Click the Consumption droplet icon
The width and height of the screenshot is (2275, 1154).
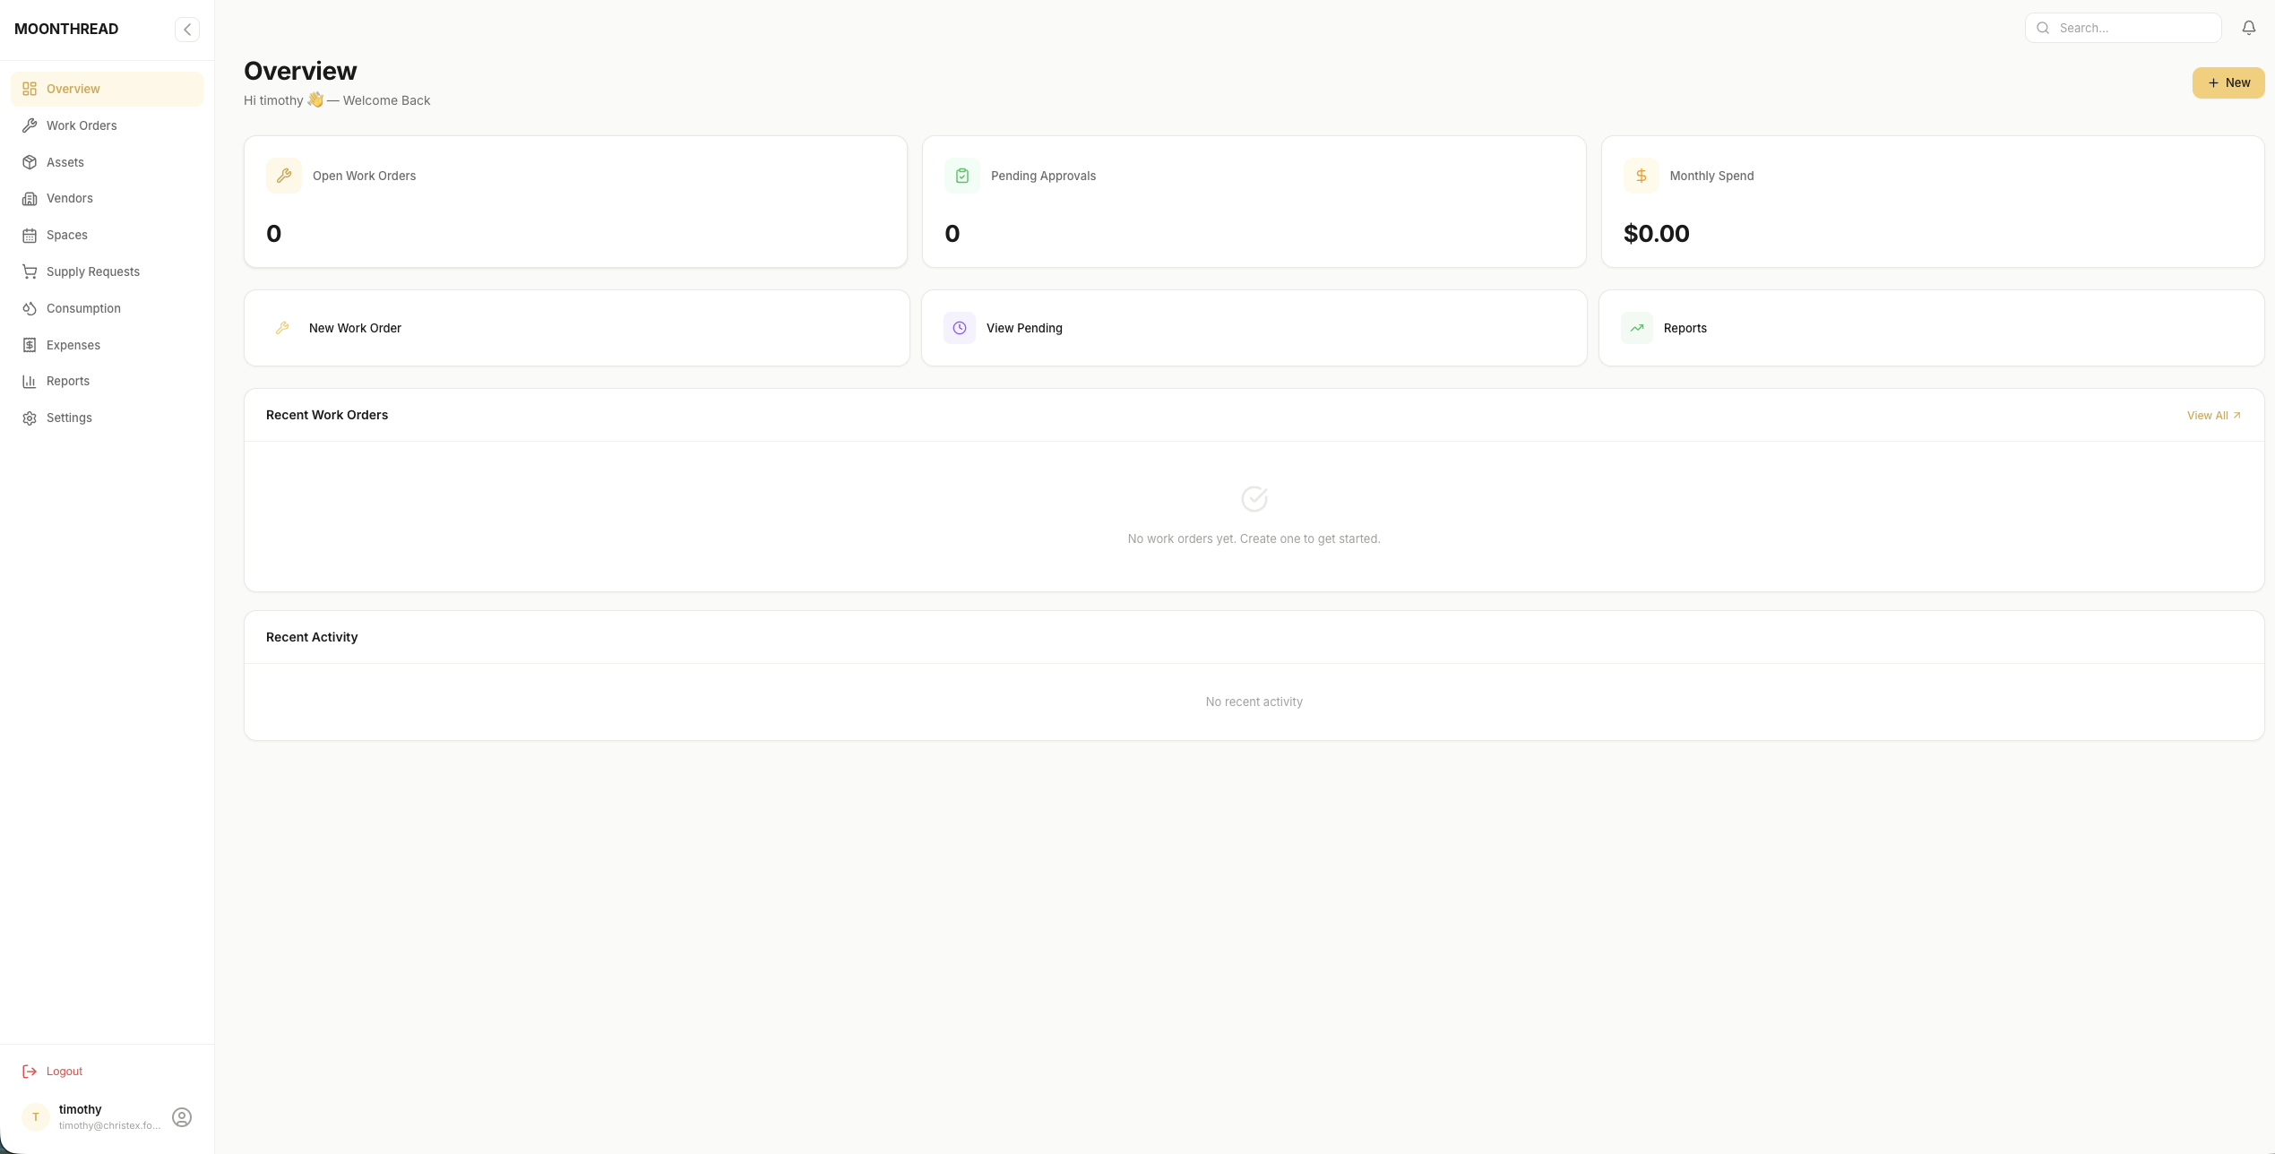(x=30, y=307)
